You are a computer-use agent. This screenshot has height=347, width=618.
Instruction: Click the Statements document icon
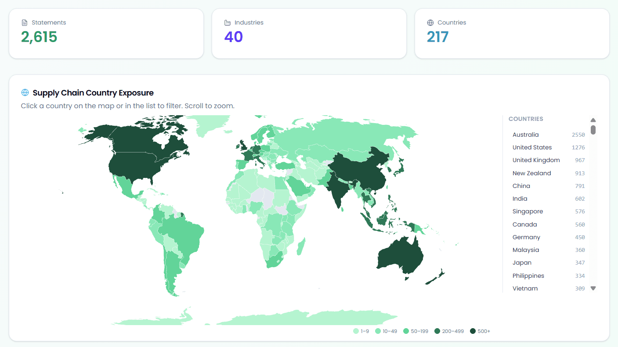pos(25,23)
